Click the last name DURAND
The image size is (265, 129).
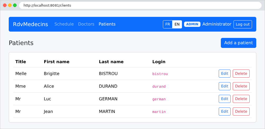point(108,86)
